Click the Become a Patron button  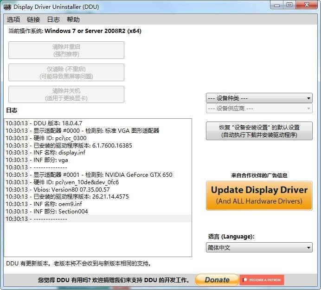[x=262, y=280]
